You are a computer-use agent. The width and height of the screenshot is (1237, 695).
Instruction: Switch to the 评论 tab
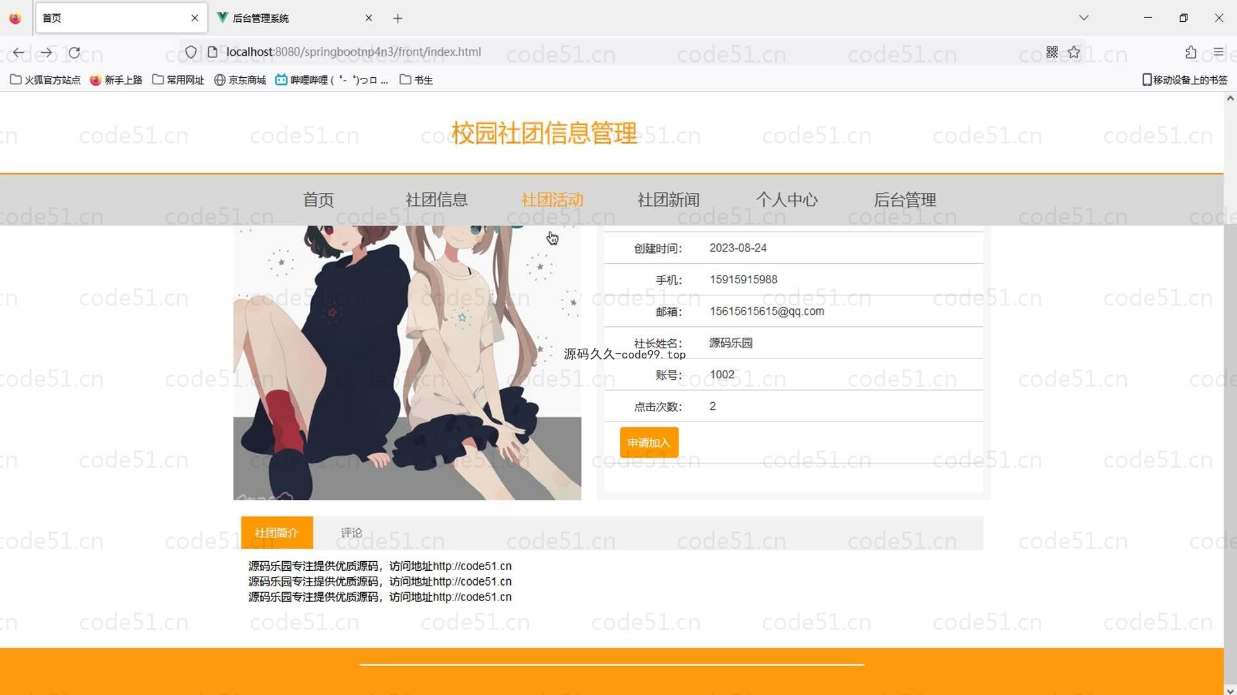point(351,533)
